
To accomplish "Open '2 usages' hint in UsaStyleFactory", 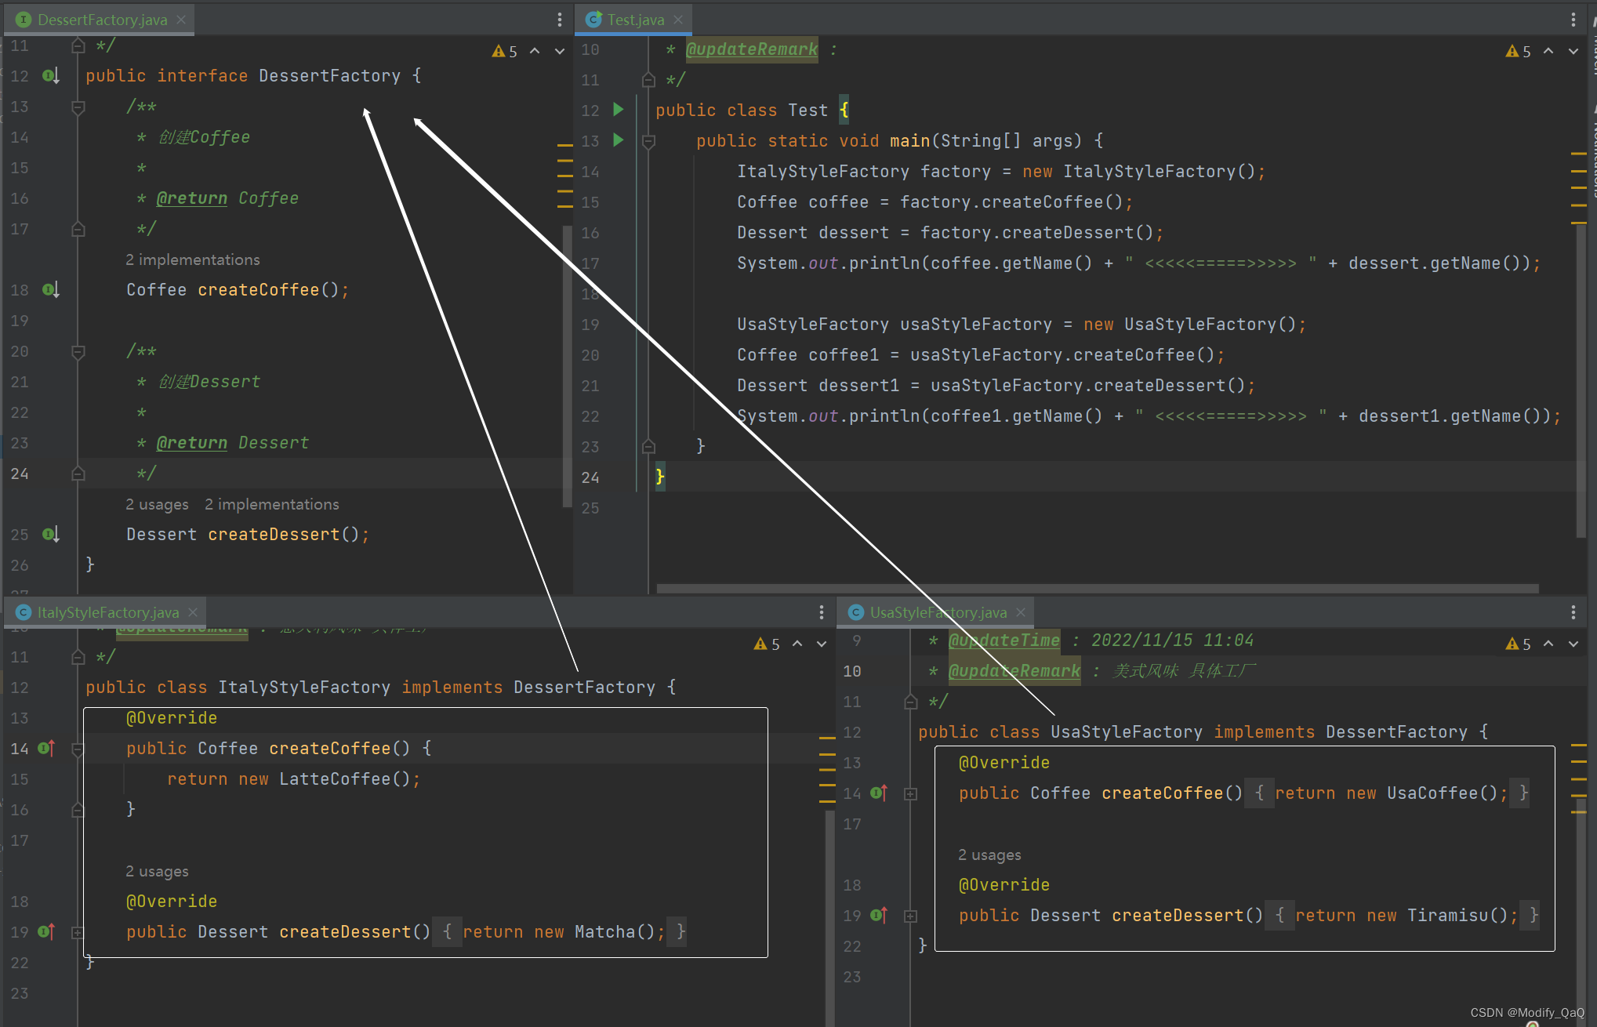I will pyautogui.click(x=989, y=855).
